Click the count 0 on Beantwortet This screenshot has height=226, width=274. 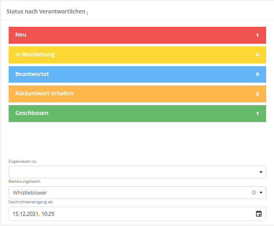(x=257, y=74)
